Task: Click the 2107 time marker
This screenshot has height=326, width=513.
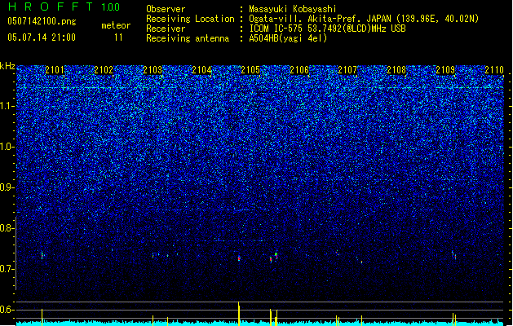Action: coord(347,70)
